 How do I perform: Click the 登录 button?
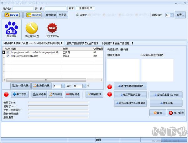(x=71, y=8)
